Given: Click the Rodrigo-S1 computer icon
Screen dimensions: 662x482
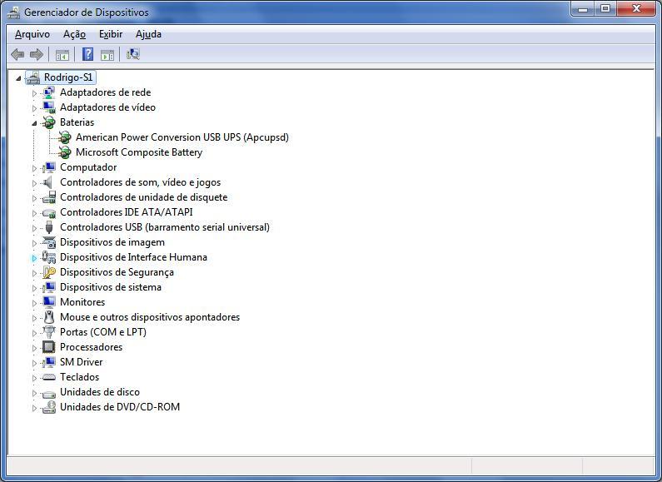Looking at the screenshot, I should point(32,77).
